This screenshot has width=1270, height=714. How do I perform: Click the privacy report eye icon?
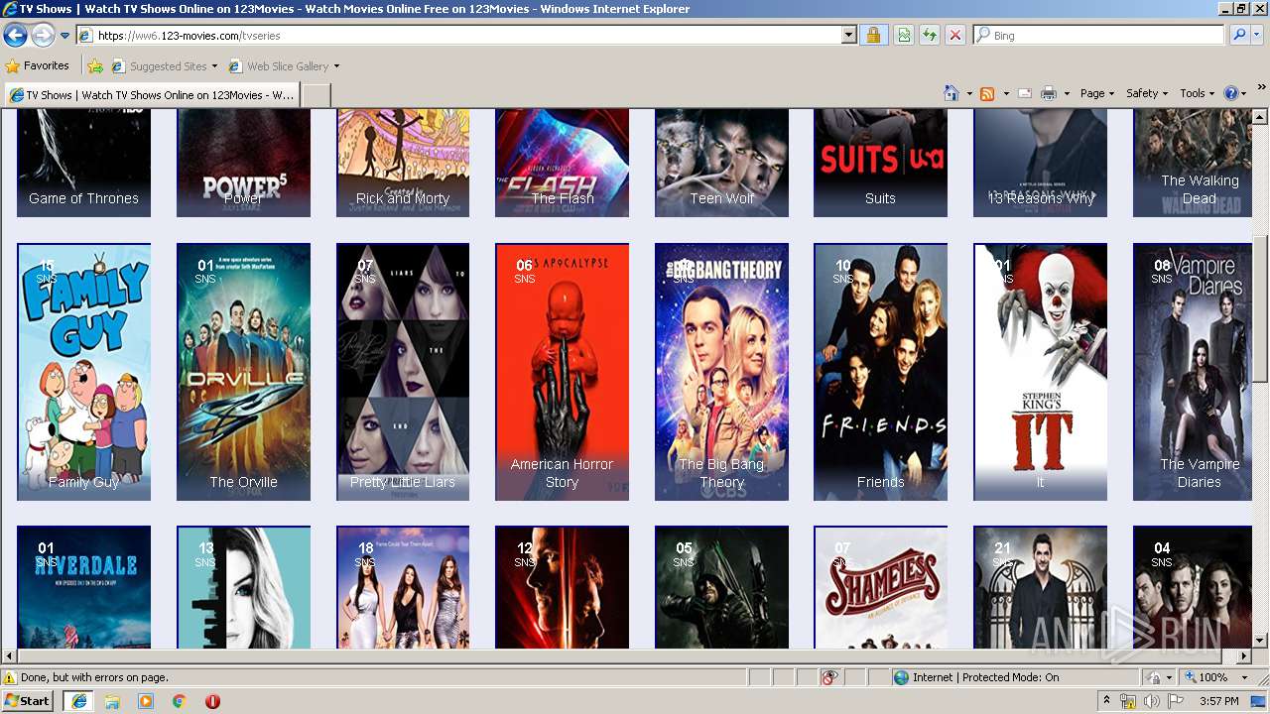(829, 677)
